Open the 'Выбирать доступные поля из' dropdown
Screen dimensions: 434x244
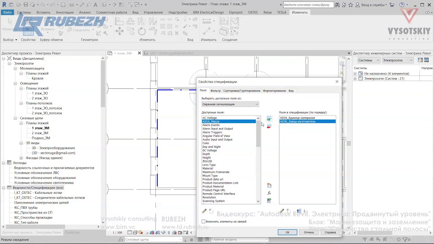[x=230, y=104]
